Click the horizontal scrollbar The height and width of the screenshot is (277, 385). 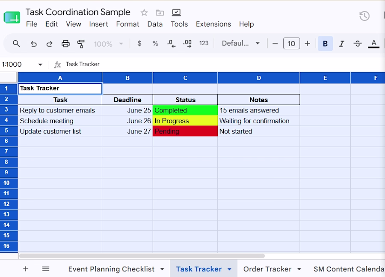click(x=142, y=256)
